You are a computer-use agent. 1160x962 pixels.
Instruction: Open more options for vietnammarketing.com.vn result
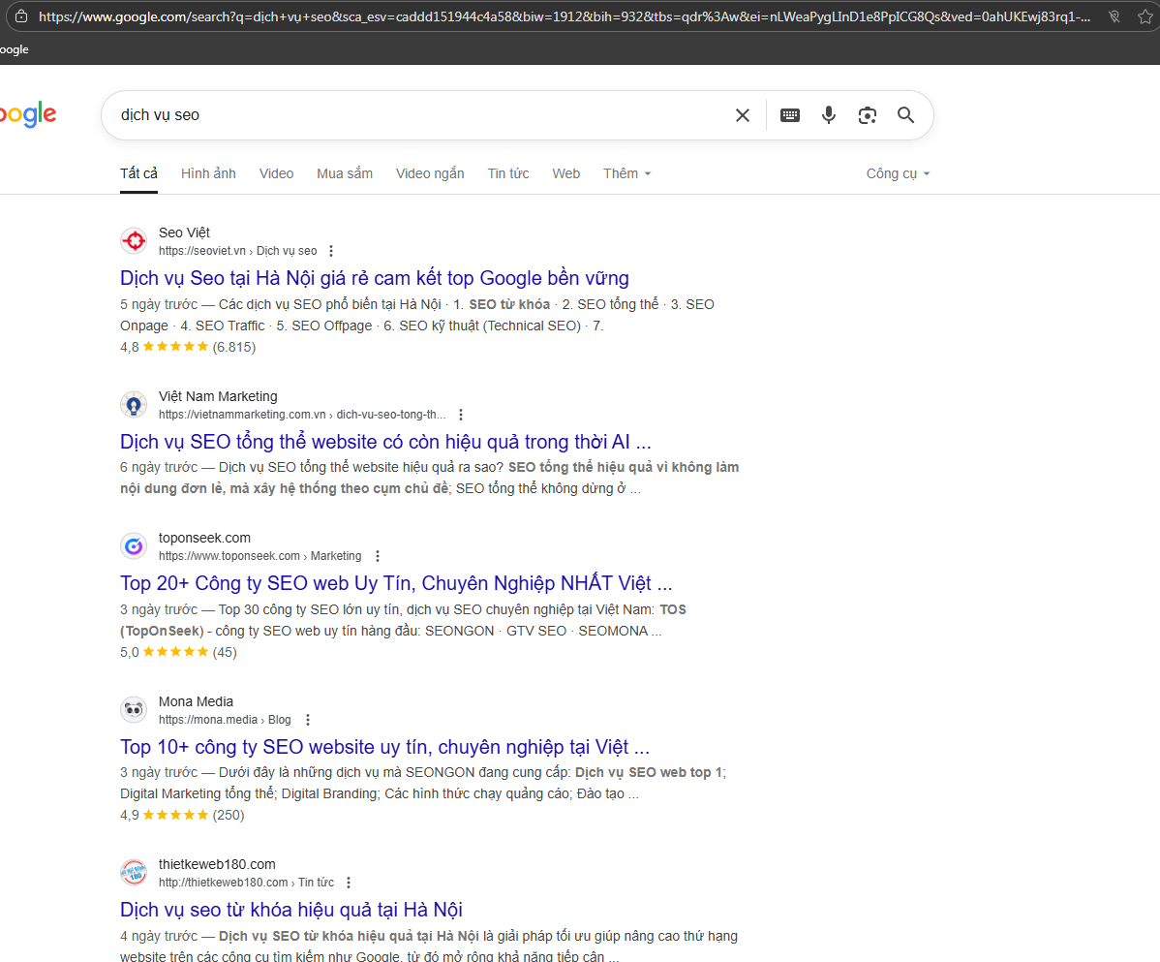point(460,415)
